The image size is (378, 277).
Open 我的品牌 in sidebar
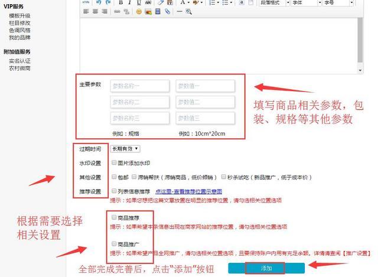point(19,38)
